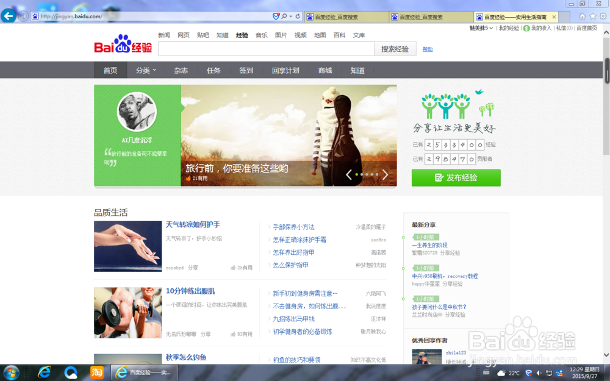Open 我的经验 link
This screenshot has height=381, width=610.
[x=509, y=28]
